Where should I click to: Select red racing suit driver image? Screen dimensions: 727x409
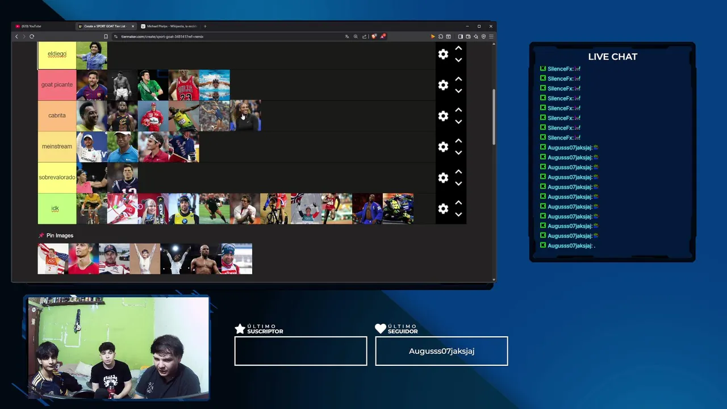pos(153,116)
